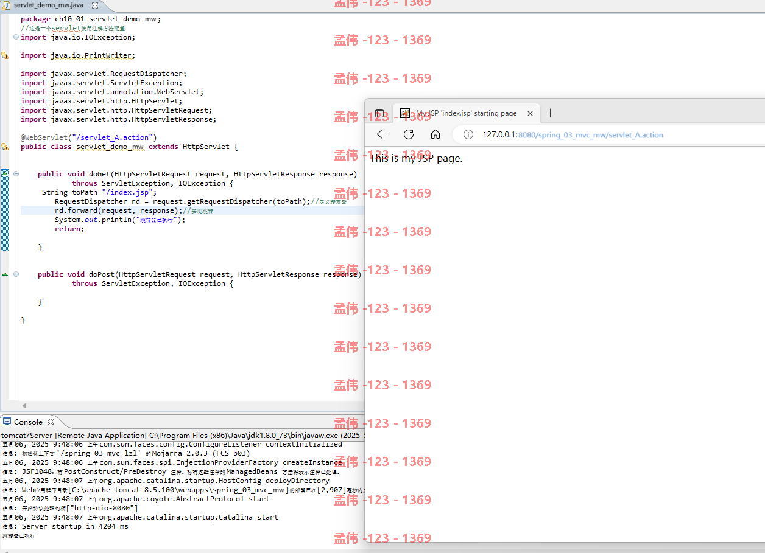
Task: Click the 'Server startup in 4204 ms' log line
Action: pos(65,526)
